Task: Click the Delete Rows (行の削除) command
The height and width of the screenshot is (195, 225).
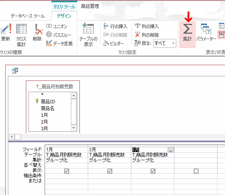Action: point(115,35)
